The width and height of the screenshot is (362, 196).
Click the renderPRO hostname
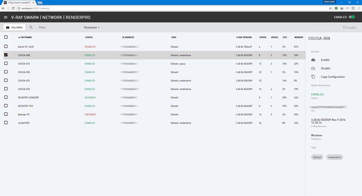(24, 123)
